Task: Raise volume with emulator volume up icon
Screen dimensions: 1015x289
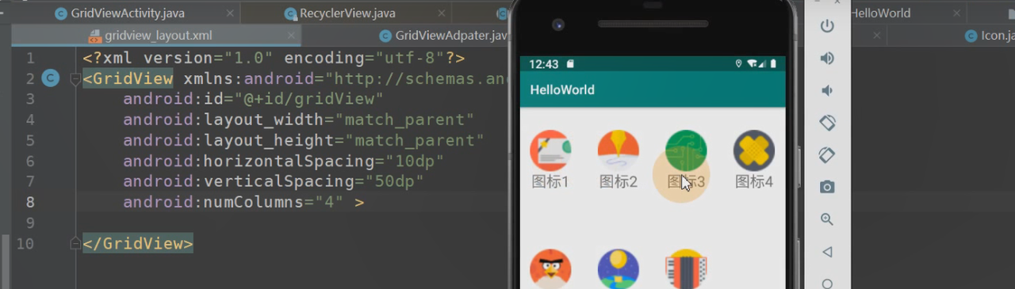Action: pos(827,59)
